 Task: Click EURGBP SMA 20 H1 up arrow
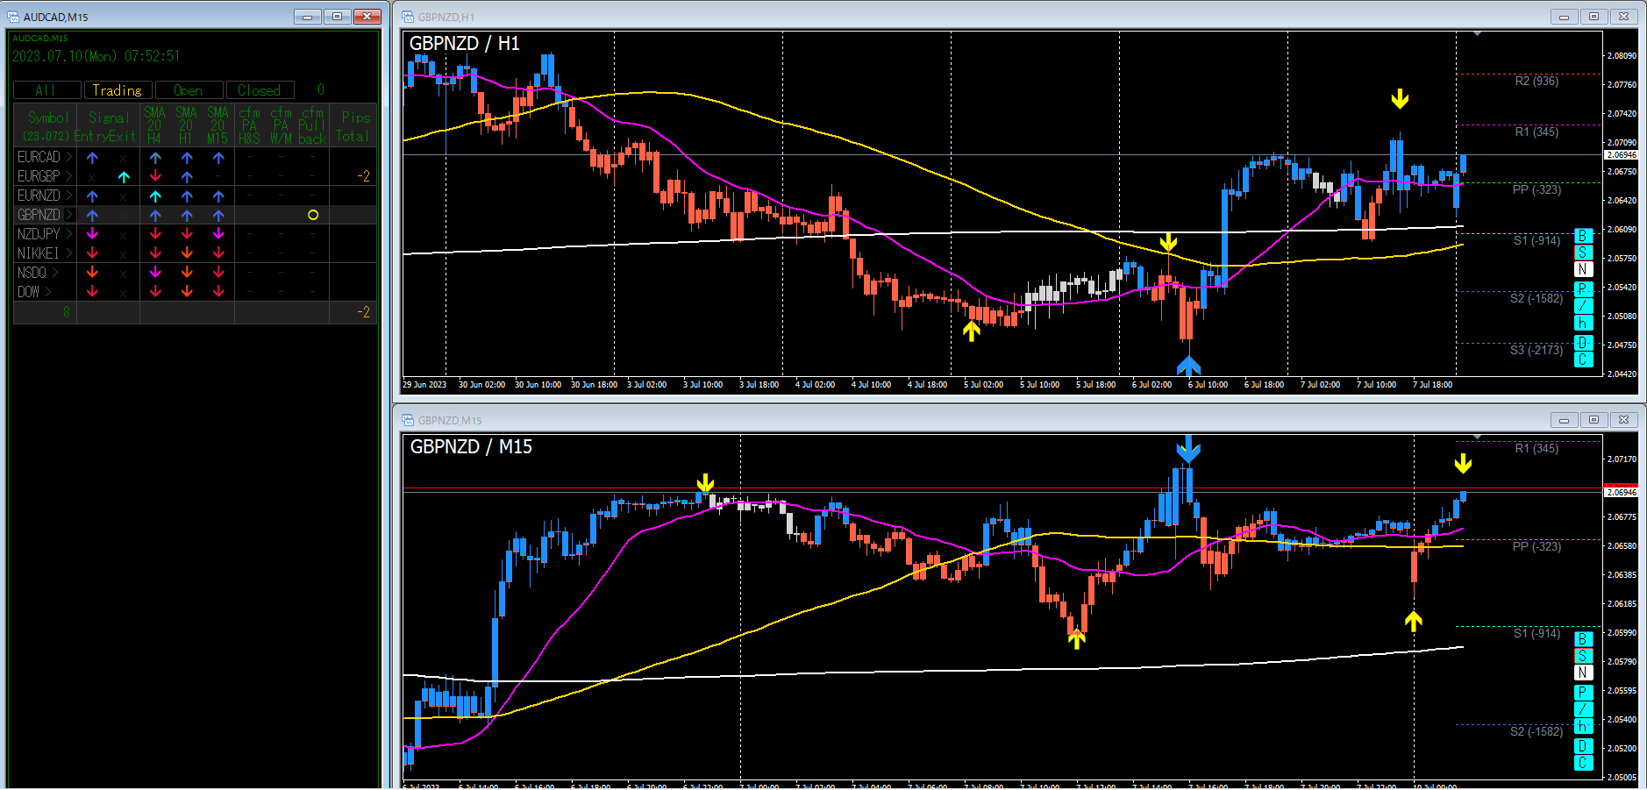pos(187,177)
